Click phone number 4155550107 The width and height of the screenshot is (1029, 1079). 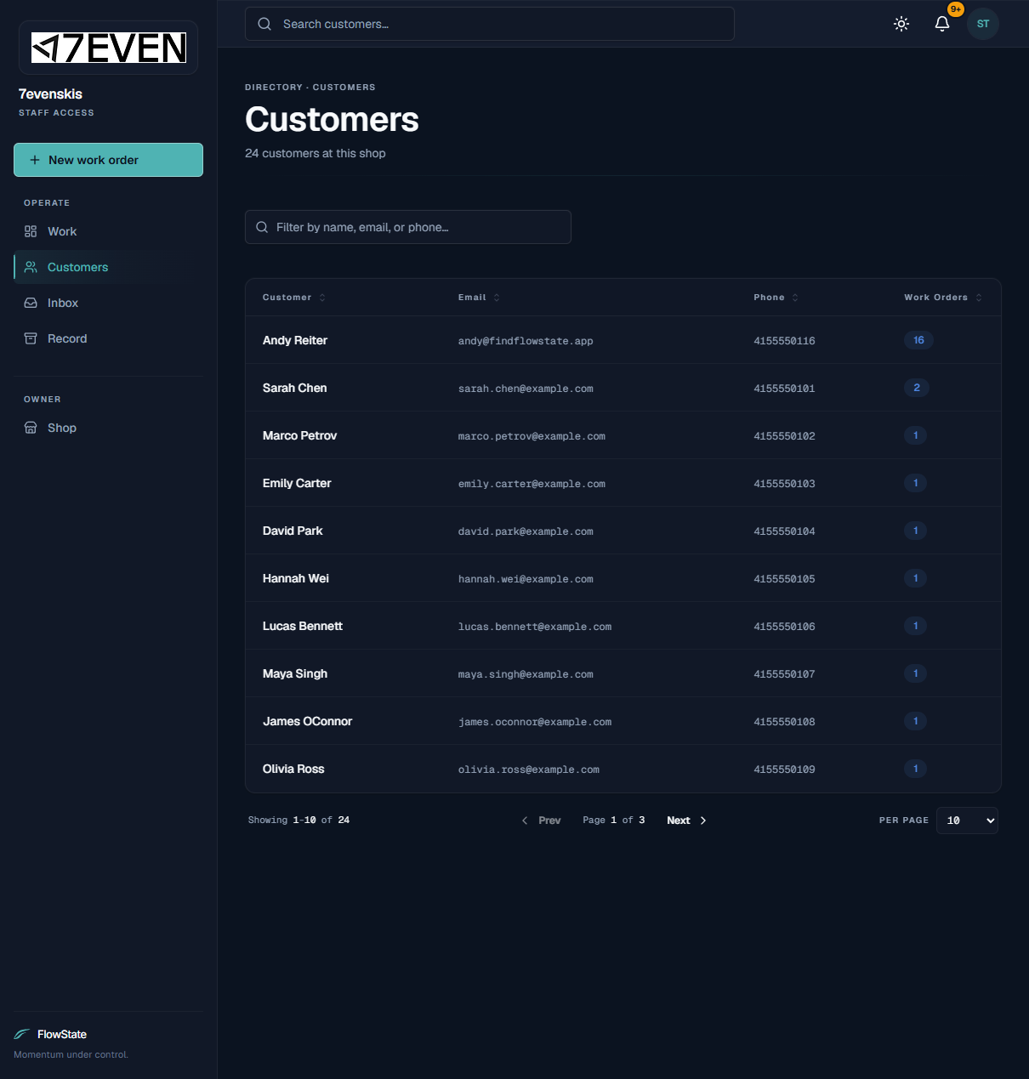pos(784,674)
